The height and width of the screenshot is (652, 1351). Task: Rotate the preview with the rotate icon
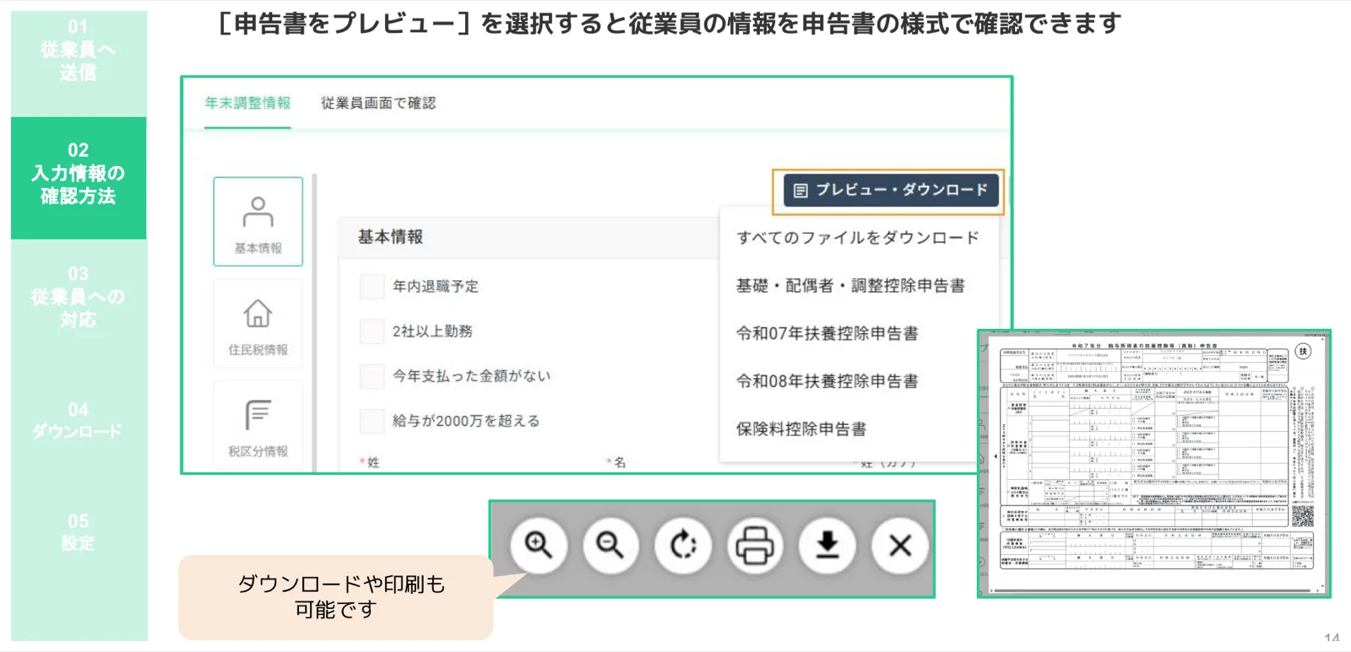pos(683,546)
